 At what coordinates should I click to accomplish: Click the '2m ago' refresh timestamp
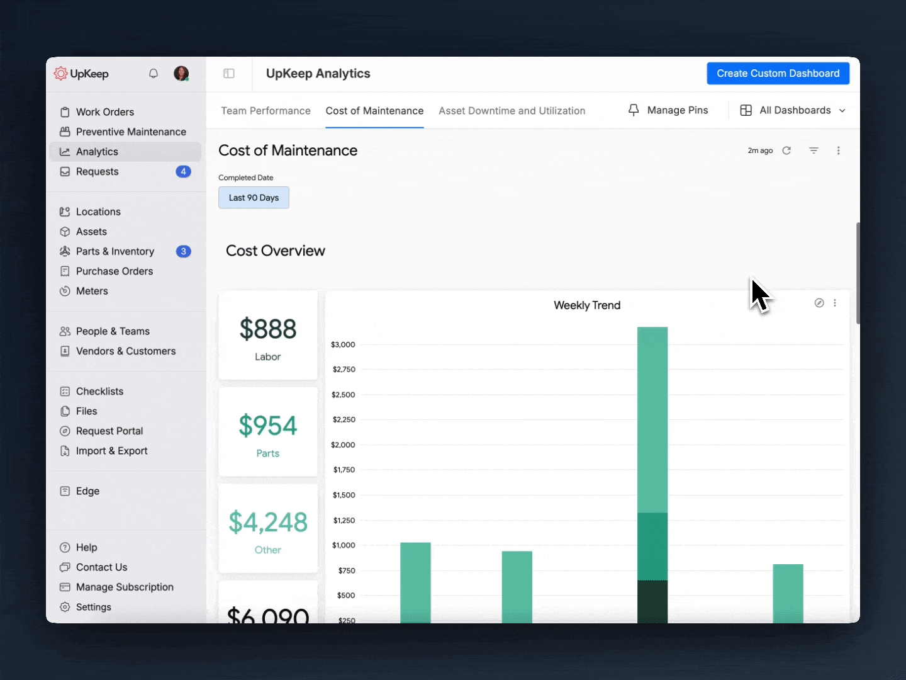tap(760, 150)
